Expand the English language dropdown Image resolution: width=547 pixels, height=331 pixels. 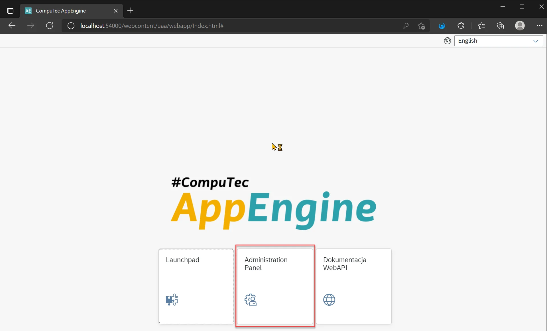click(498, 41)
